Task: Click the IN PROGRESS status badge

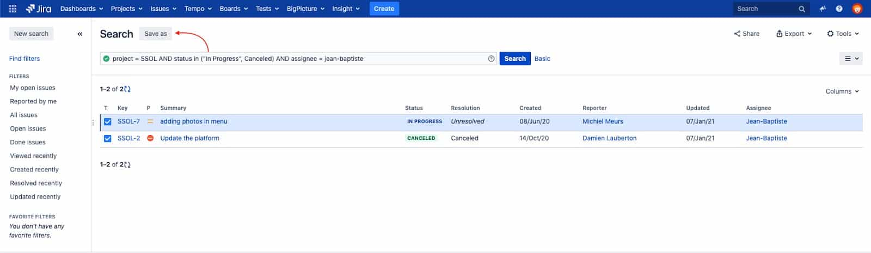Action: [x=425, y=122]
